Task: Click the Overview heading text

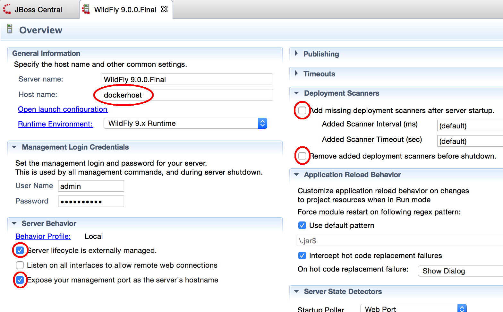Action: pyautogui.click(x=41, y=30)
